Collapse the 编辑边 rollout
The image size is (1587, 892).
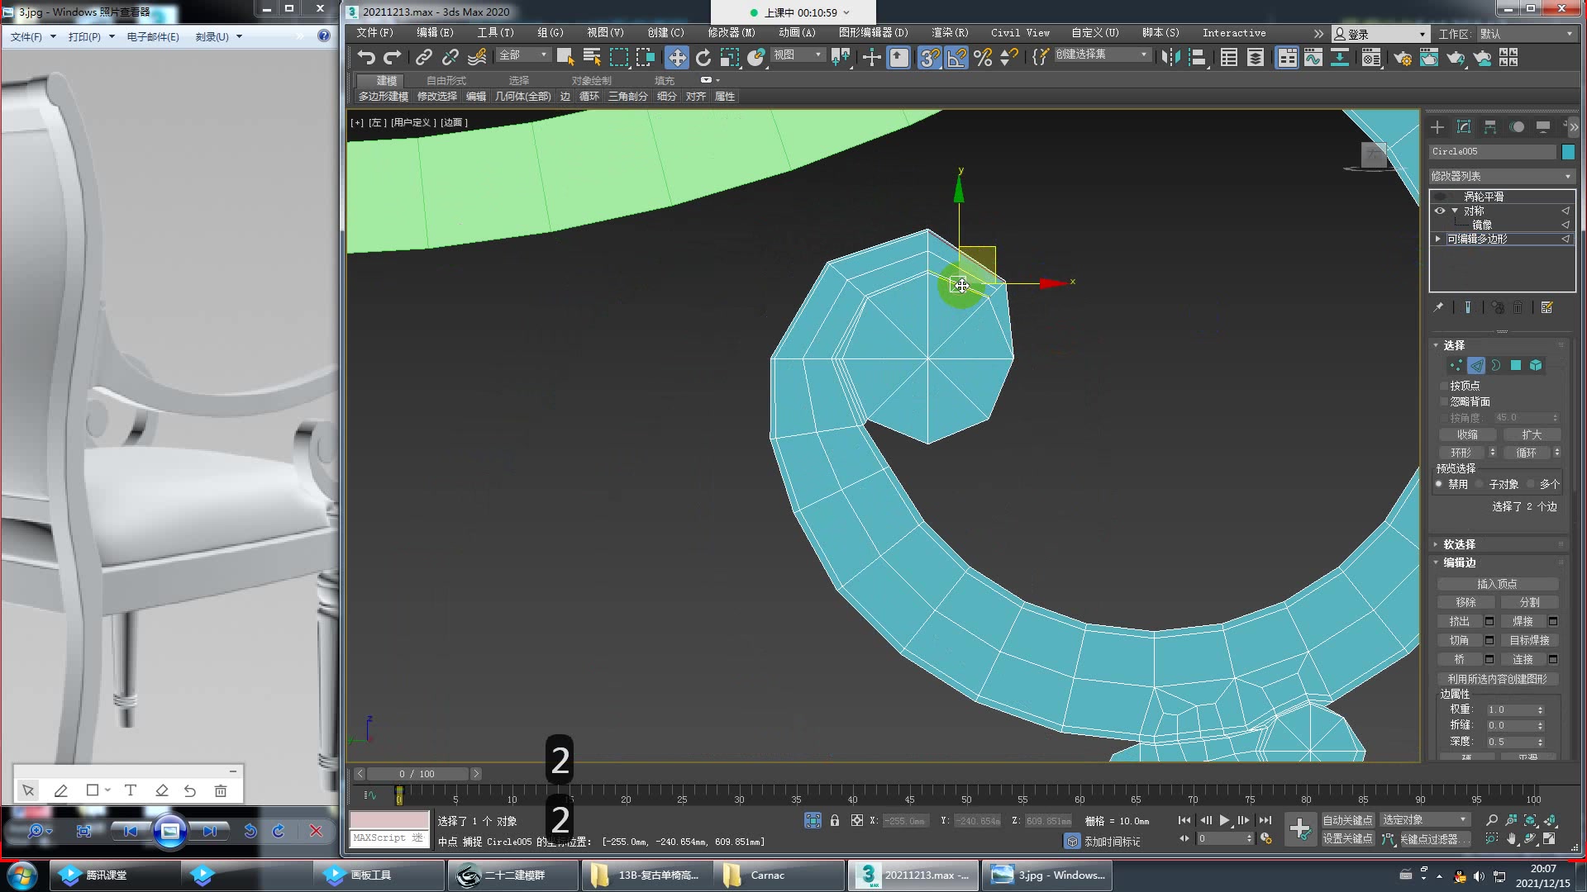(1459, 562)
